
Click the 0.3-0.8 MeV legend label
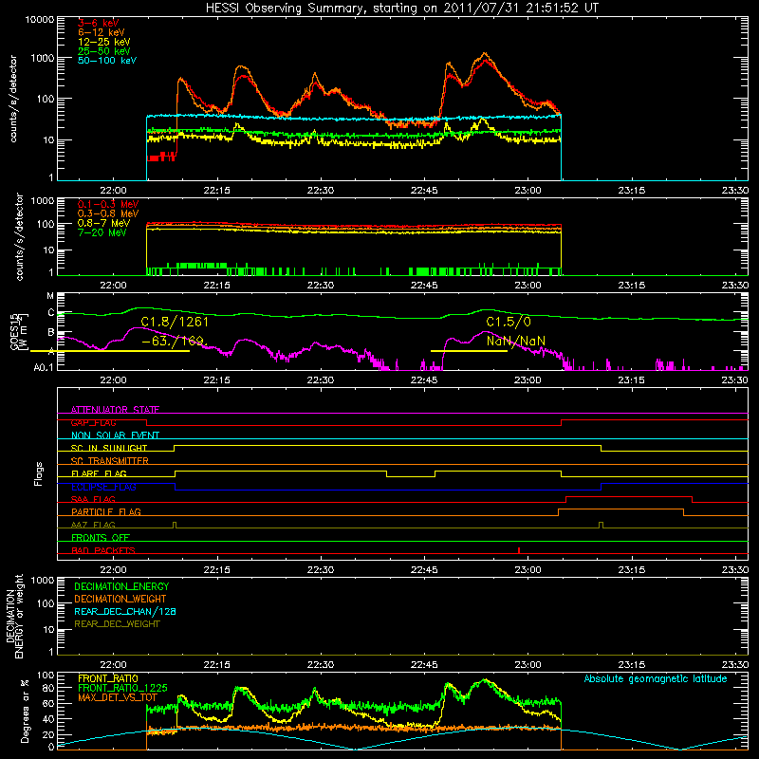click(x=108, y=213)
